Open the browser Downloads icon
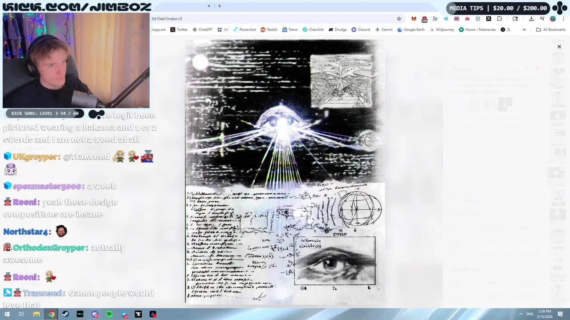 531,19
